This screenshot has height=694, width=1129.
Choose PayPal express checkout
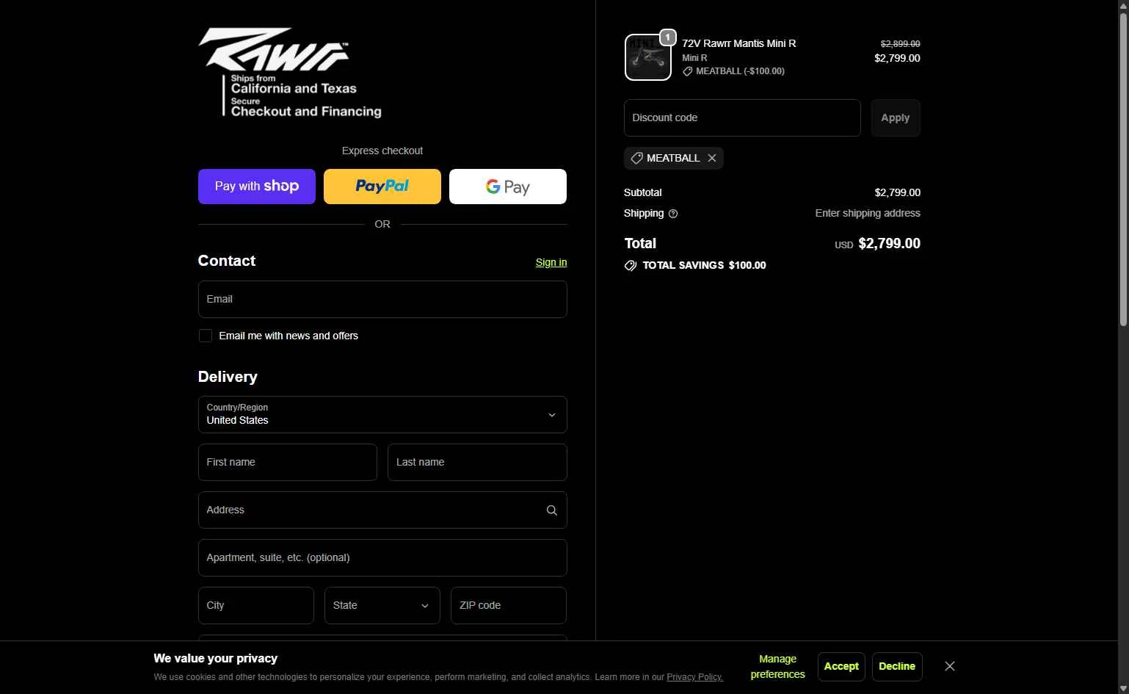pyautogui.click(x=382, y=187)
